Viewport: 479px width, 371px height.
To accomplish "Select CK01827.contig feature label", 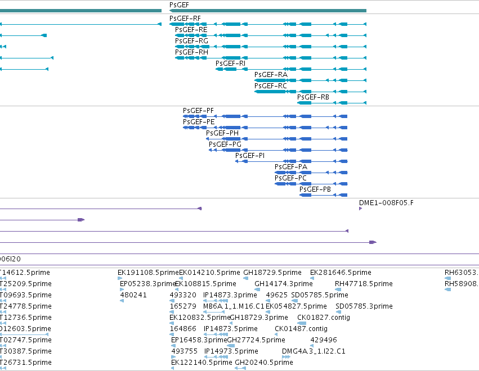I will [324, 318].
